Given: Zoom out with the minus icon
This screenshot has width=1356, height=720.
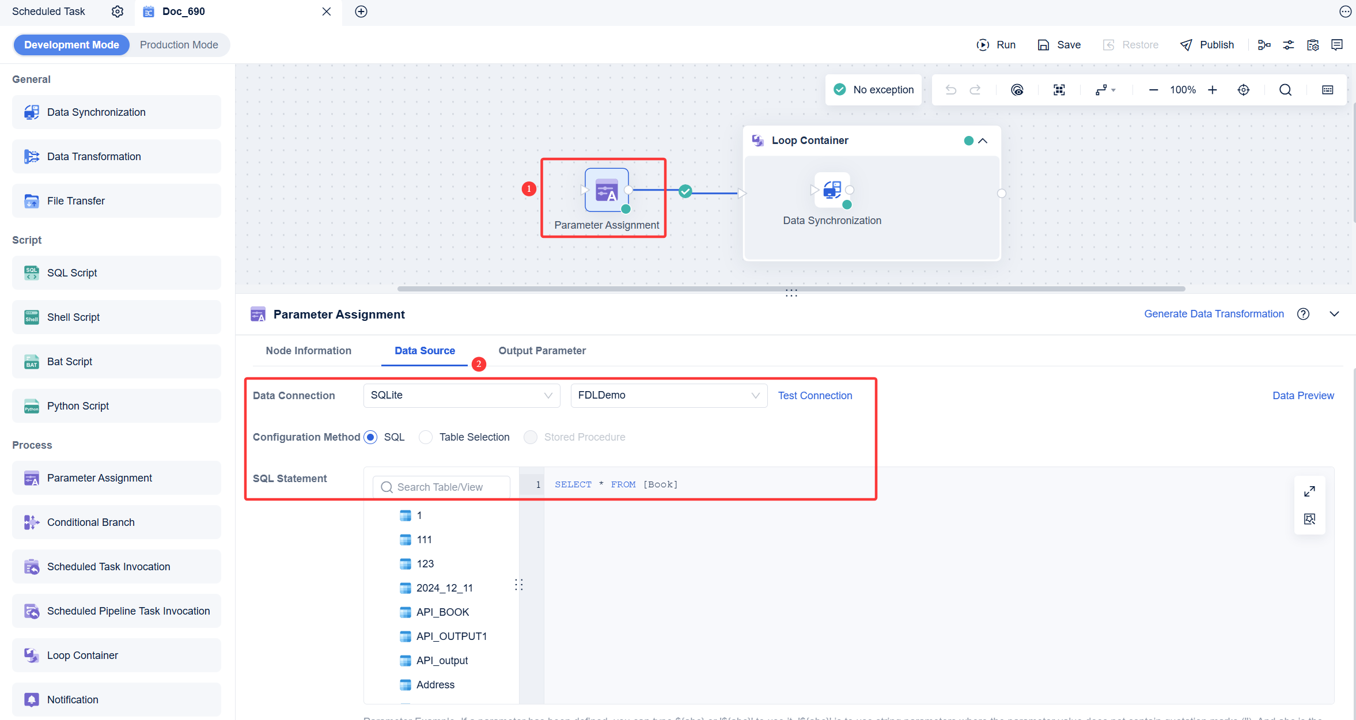Looking at the screenshot, I should (x=1153, y=90).
